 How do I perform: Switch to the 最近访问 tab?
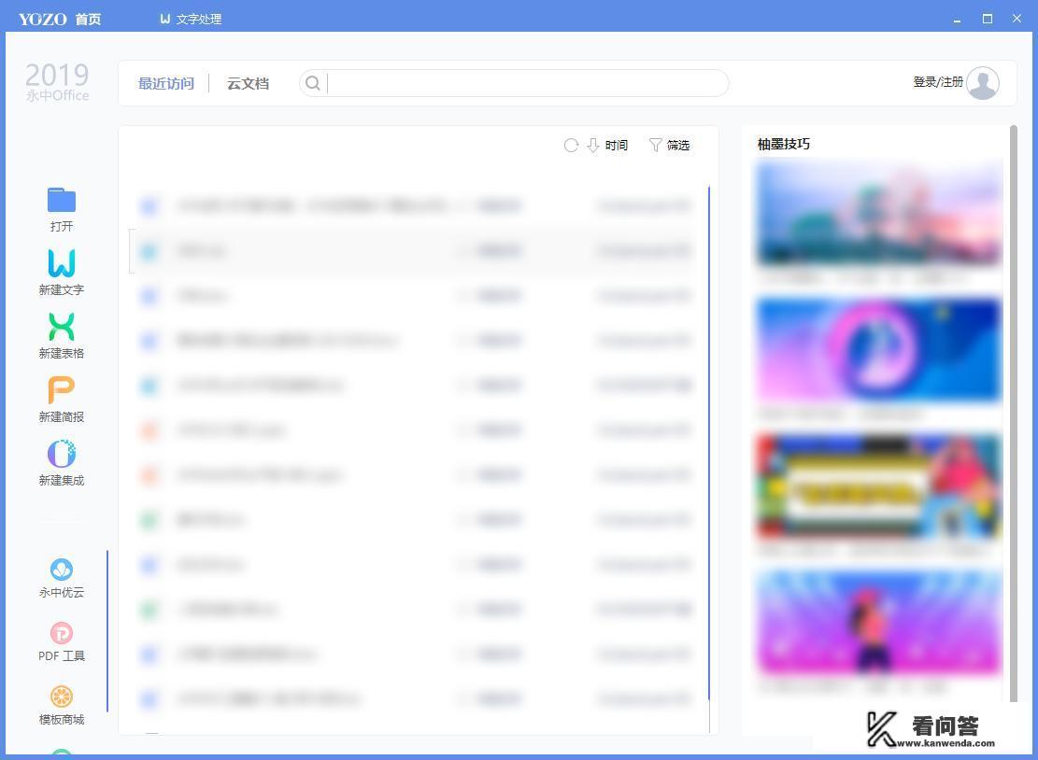pyautogui.click(x=166, y=83)
